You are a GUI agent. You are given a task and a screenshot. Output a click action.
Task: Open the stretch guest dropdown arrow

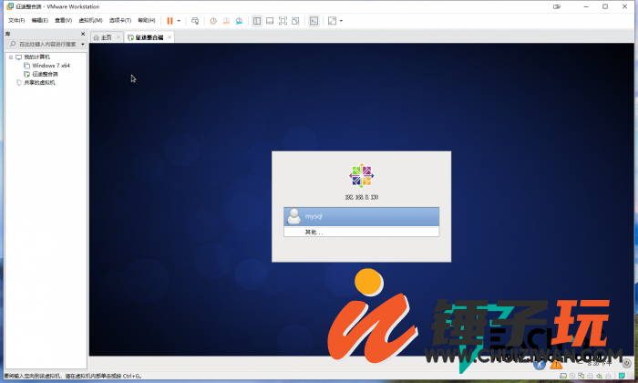pyautogui.click(x=341, y=20)
